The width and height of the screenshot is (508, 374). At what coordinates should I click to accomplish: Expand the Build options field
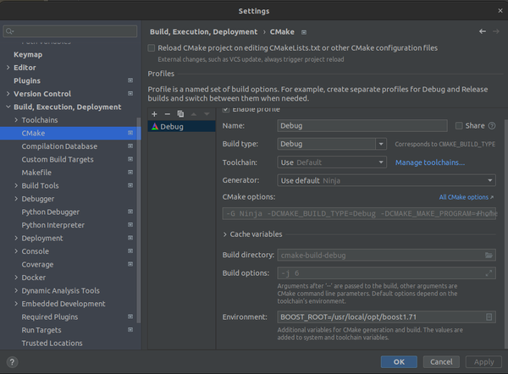point(489,272)
